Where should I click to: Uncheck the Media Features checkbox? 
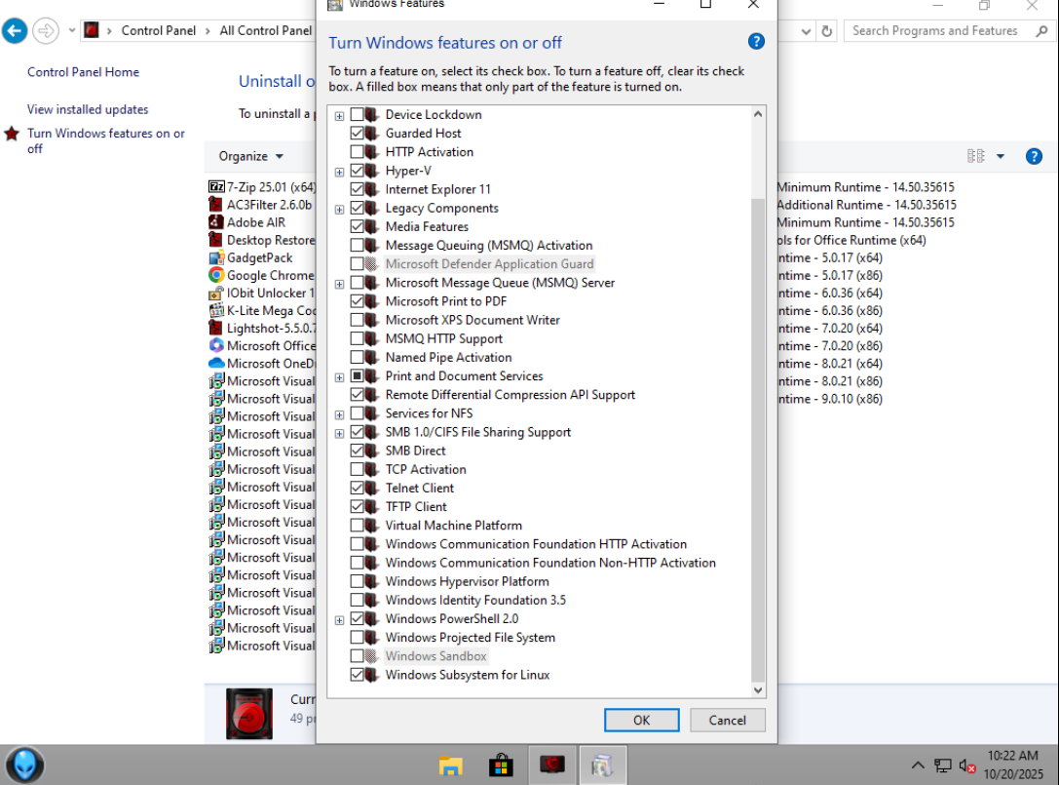coord(358,226)
